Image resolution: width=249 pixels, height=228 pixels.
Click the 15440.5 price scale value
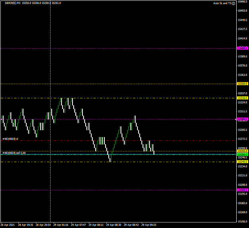click(x=243, y=20)
